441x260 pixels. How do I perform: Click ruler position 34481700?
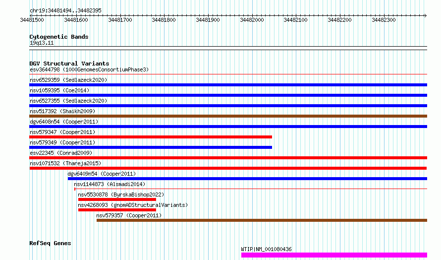coord(120,20)
